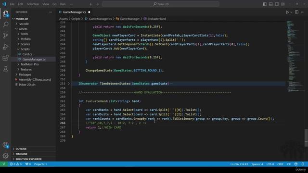Expand the TIMELINE section
This screenshot has height=173, width=308.
coord(33,154)
